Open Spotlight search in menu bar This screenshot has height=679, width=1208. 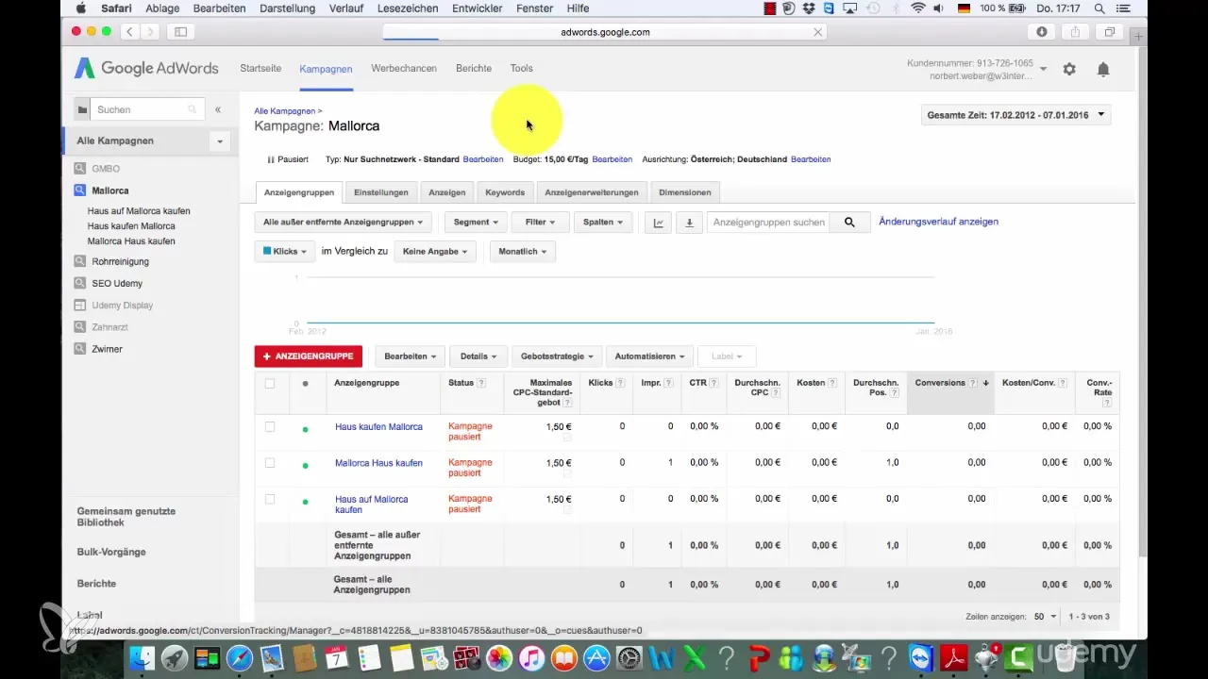pyautogui.click(x=1099, y=8)
